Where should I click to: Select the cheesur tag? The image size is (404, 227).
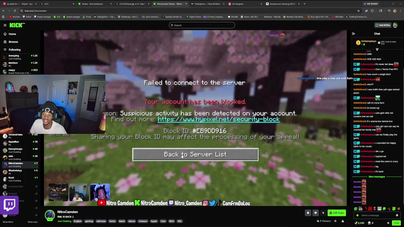pos(143,221)
